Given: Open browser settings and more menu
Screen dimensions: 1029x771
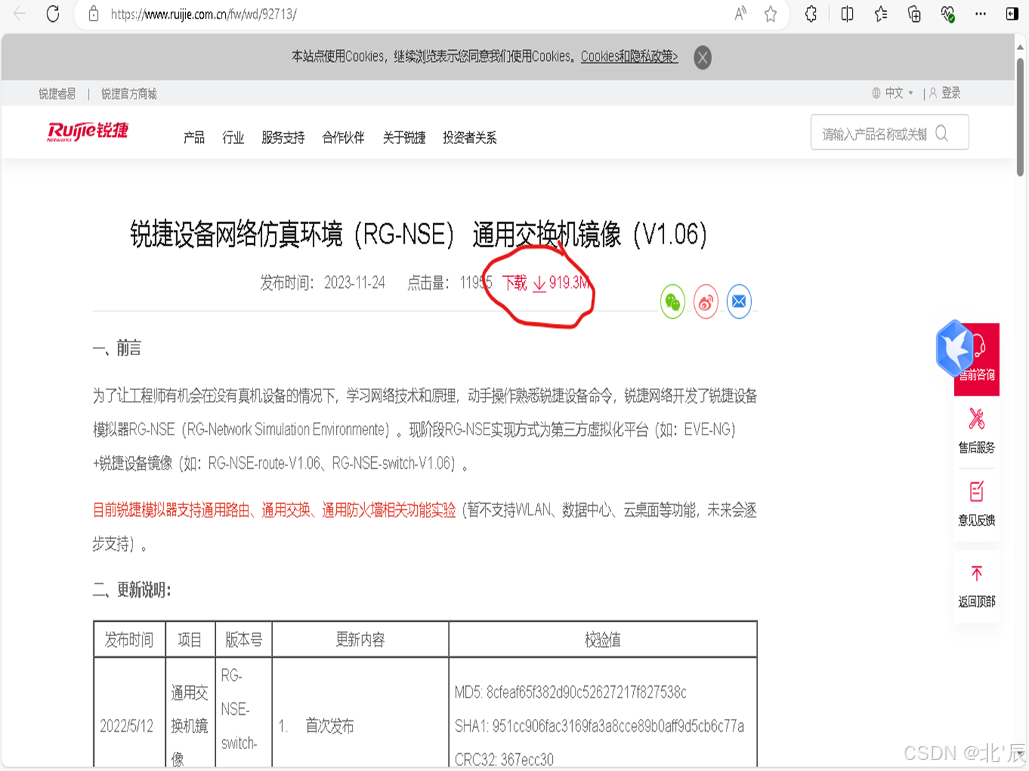Looking at the screenshot, I should 980,14.
